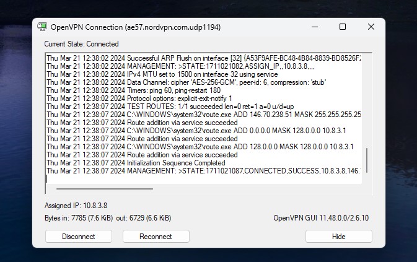Click the OpenVPN monitor icon in title bar
Screen dimensions: 417x262
click(x=42, y=27)
